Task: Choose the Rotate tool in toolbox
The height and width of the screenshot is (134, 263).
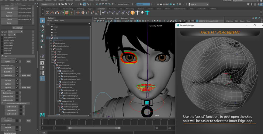Action: (42, 41)
